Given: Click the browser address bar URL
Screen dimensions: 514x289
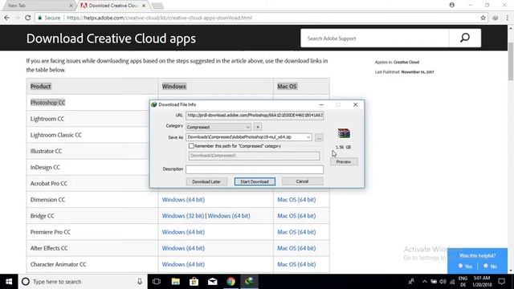Looking at the screenshot, I should [159, 18].
